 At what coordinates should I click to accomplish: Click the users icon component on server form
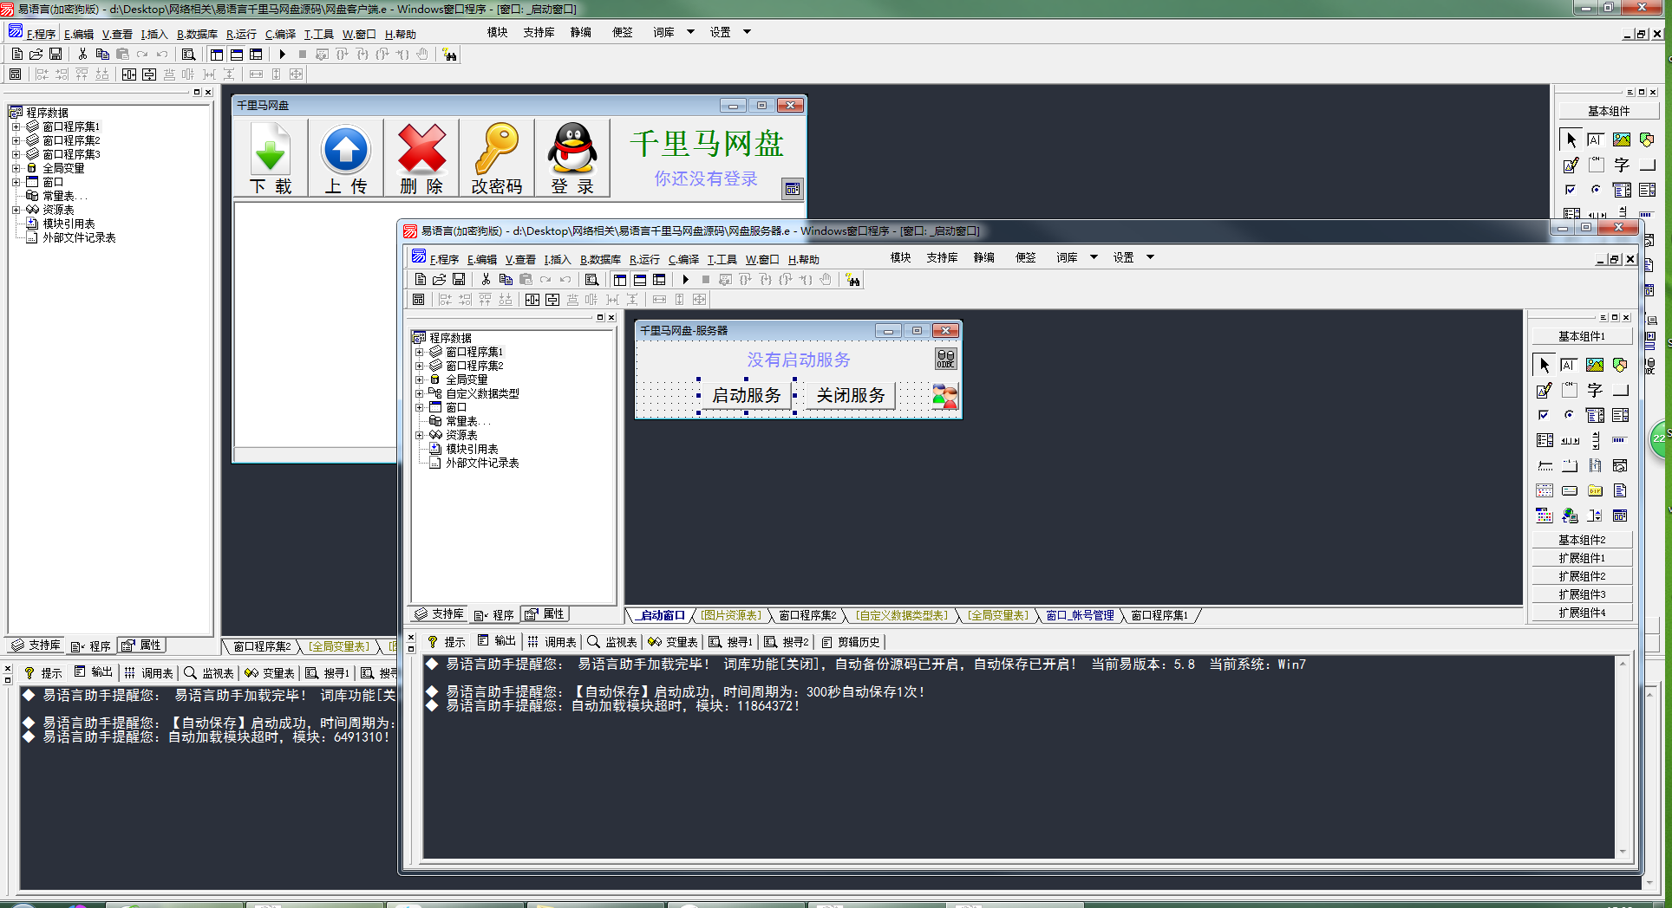click(945, 397)
